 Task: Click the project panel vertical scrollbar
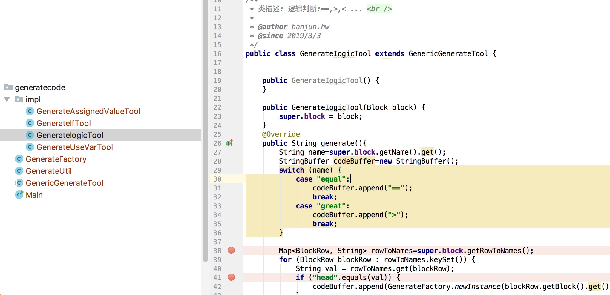tap(205, 131)
